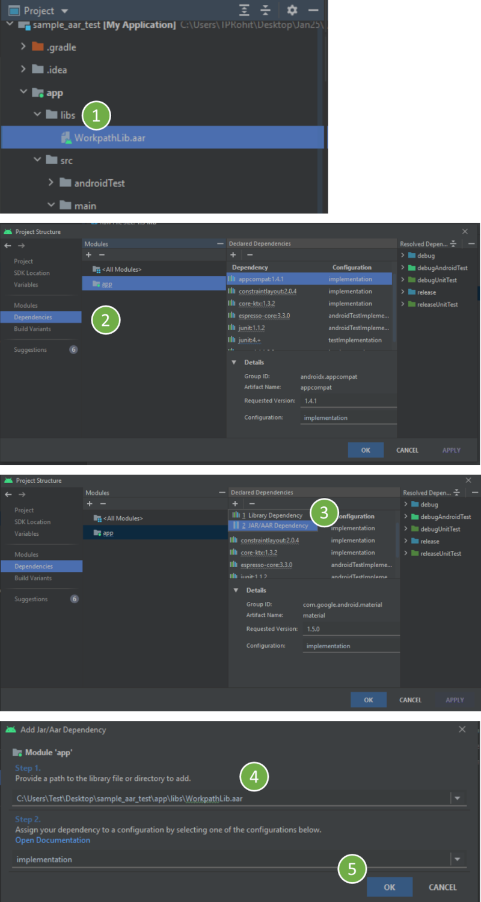Click the Expand All icon in Project panel
Screen dimensions: 481x902
(x=244, y=10)
